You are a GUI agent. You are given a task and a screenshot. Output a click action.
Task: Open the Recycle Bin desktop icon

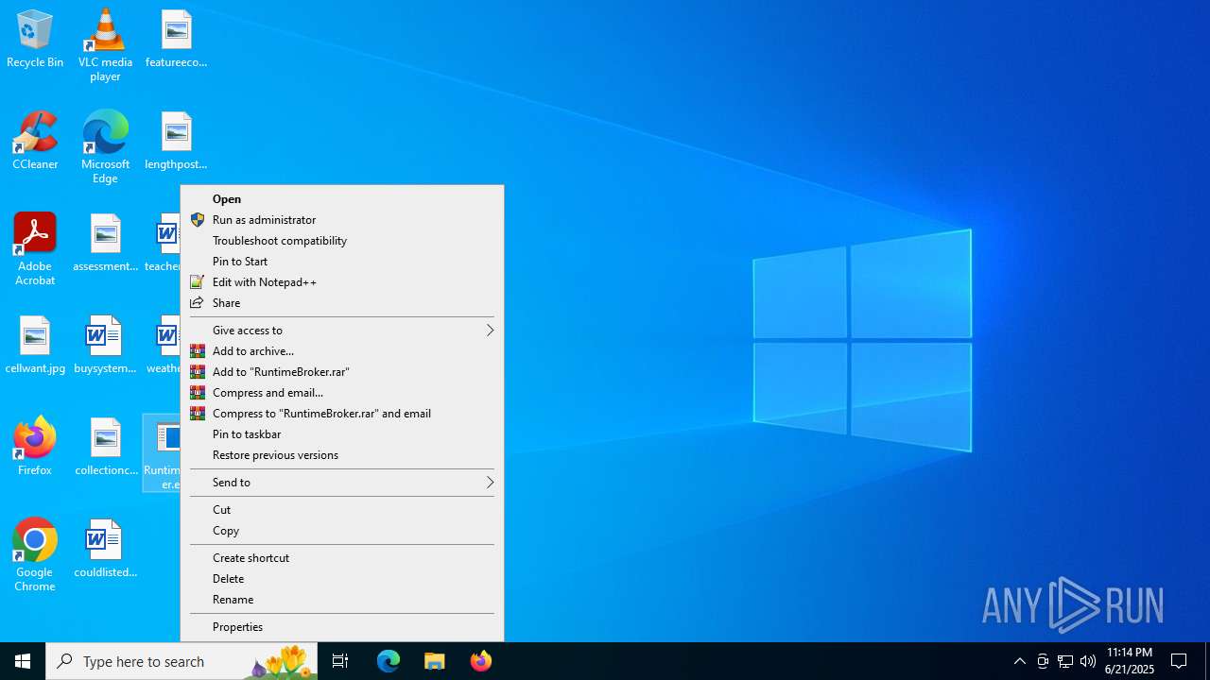click(x=35, y=40)
